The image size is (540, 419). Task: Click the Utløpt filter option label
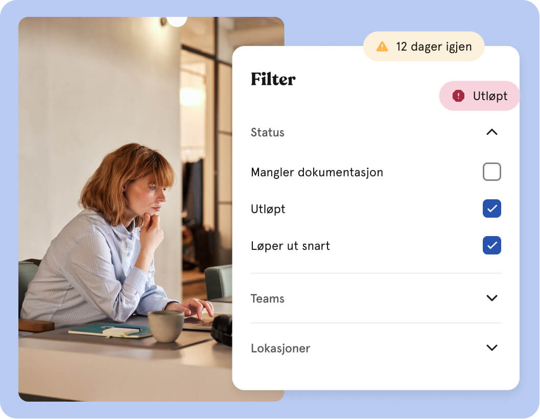(268, 209)
